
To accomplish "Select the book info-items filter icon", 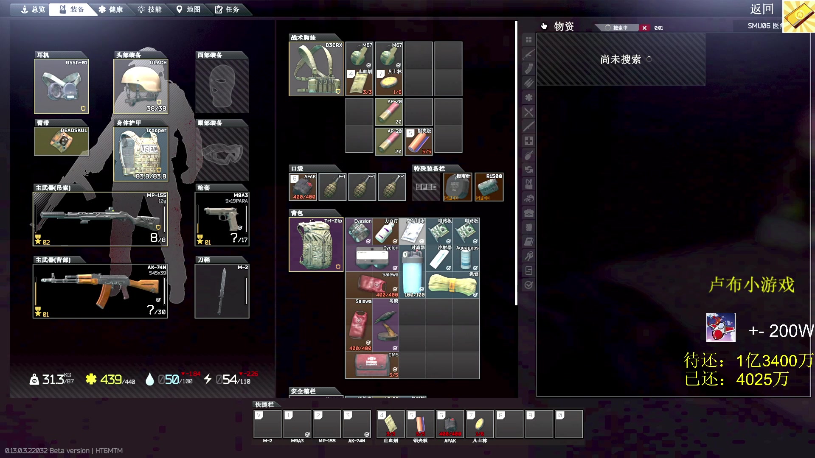I will click(x=528, y=242).
